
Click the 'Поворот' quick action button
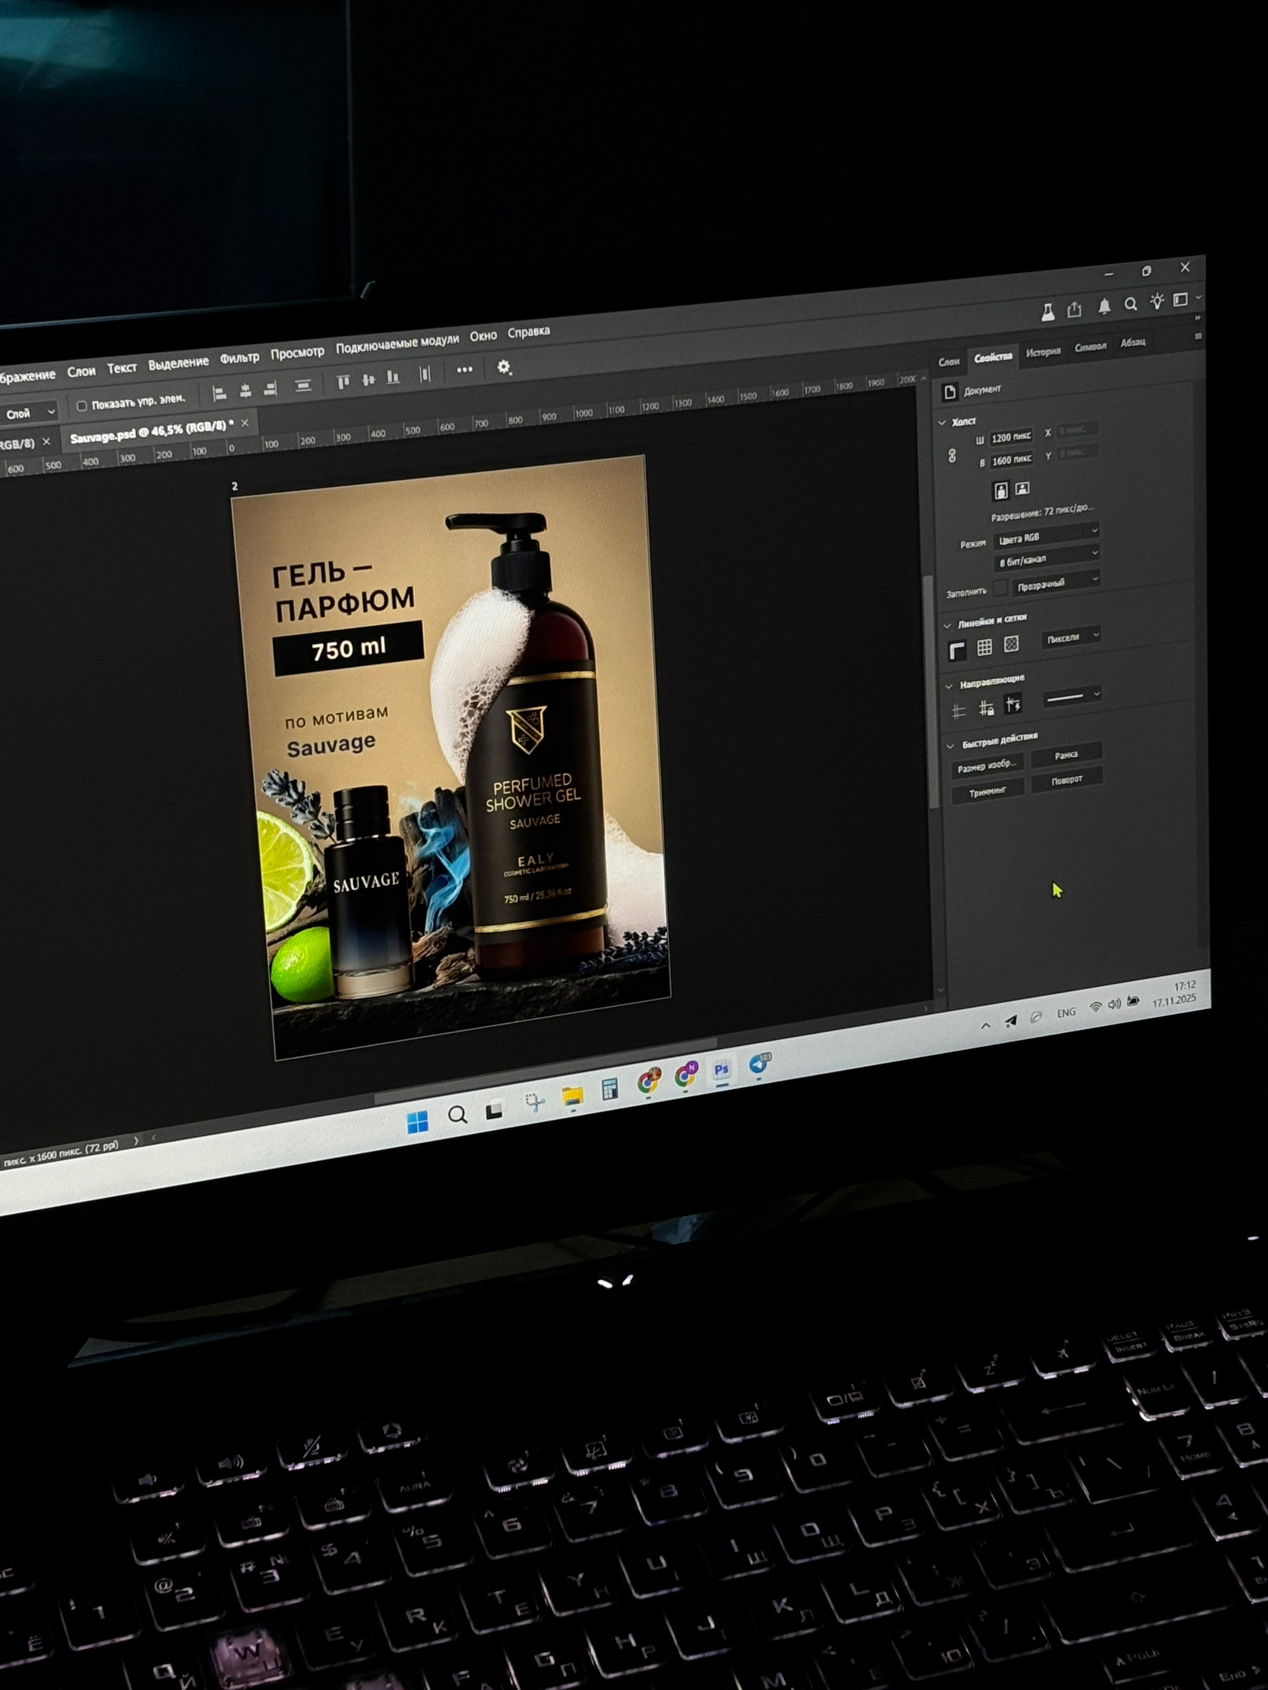tap(1067, 780)
